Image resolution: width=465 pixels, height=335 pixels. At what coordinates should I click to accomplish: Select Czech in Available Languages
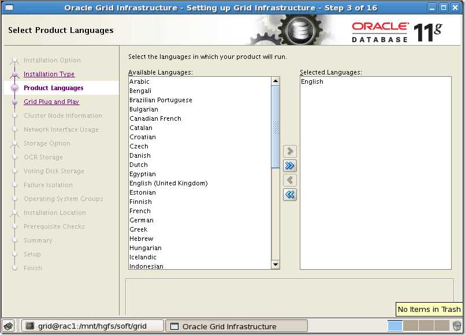pos(200,146)
